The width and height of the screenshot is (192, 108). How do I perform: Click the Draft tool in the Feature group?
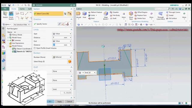click(x=113, y=18)
